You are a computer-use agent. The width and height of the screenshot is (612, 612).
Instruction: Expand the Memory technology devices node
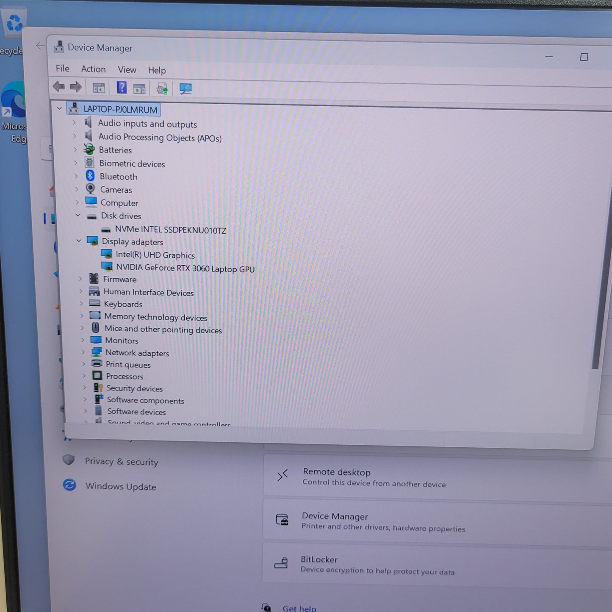[x=82, y=316]
